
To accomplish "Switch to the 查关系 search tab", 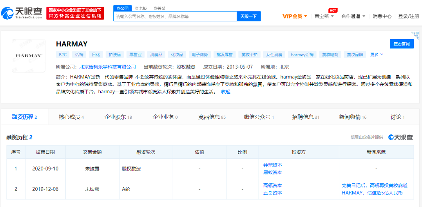I will coord(159,8).
